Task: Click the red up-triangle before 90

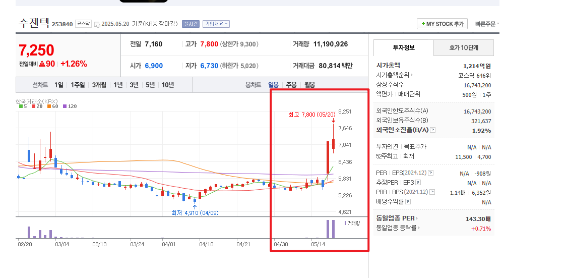Action: tap(42, 64)
